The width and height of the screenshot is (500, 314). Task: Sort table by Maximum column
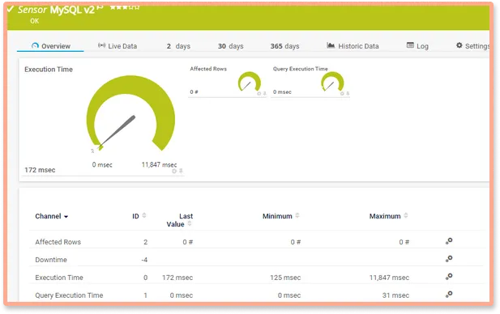pyautogui.click(x=388, y=216)
